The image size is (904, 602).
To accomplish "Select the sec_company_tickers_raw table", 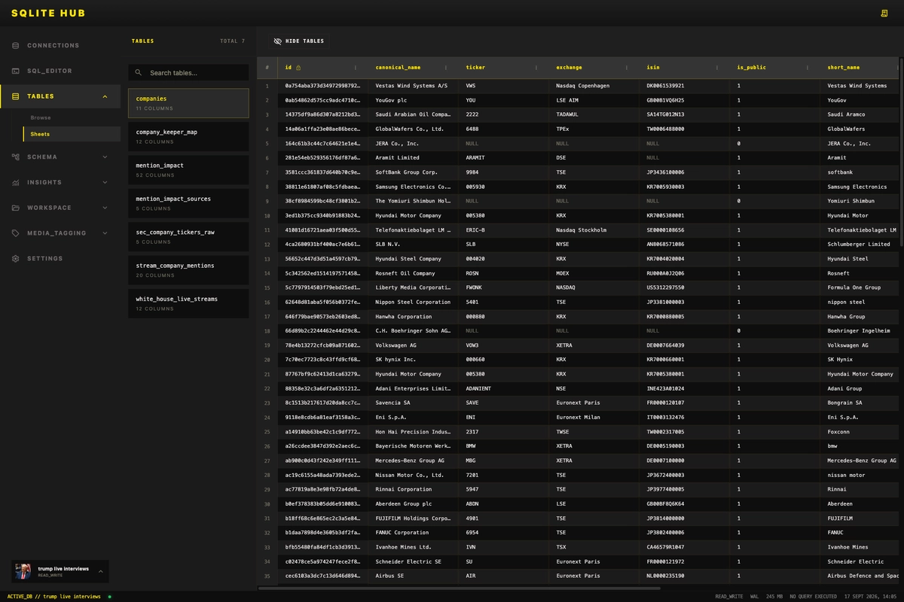I will coord(188,237).
